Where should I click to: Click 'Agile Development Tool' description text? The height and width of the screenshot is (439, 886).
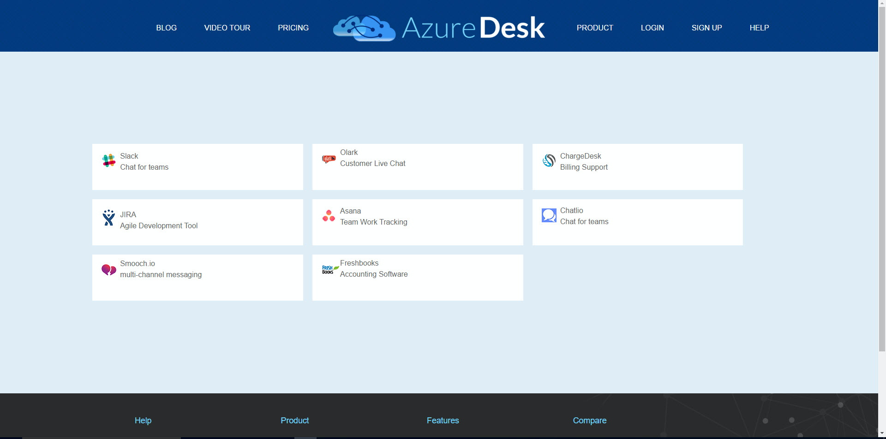click(159, 225)
